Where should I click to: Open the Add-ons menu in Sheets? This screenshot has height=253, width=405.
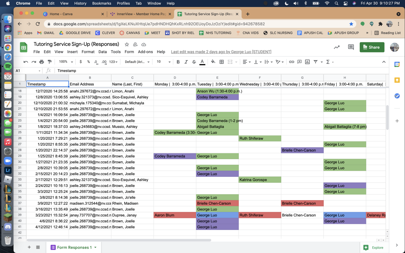145,52
